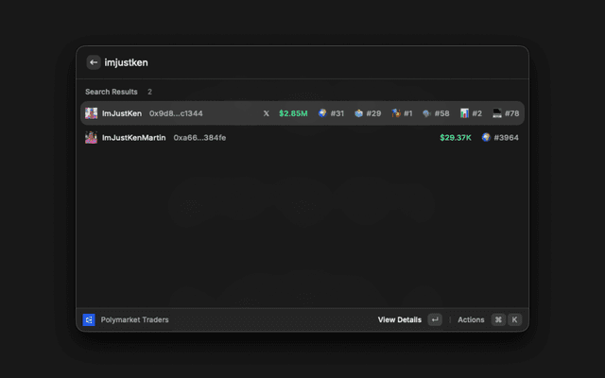
Task: Click the category icon next to #58
Action: coord(426,113)
